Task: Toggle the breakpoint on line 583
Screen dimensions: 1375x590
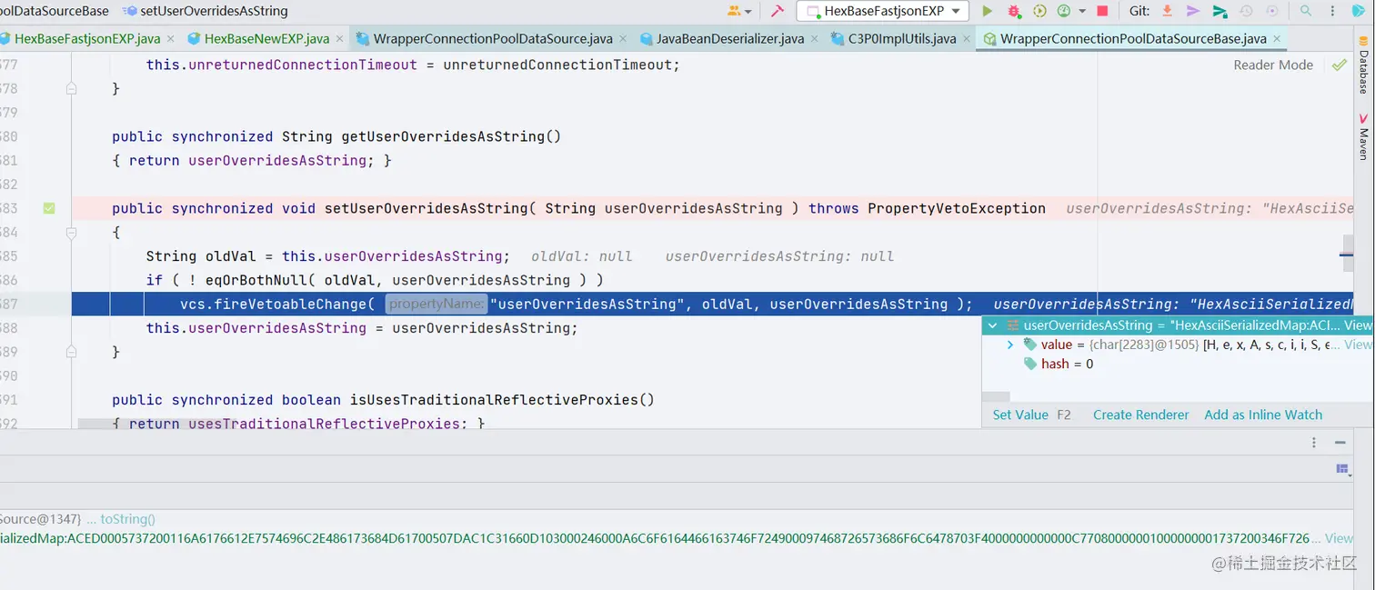Action: [49, 208]
